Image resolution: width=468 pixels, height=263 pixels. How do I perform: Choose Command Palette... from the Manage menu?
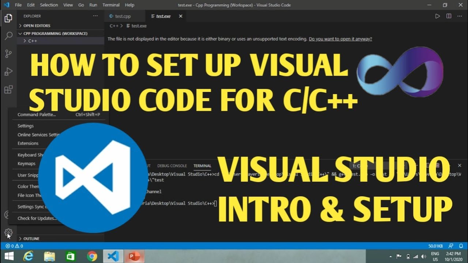tap(58, 115)
